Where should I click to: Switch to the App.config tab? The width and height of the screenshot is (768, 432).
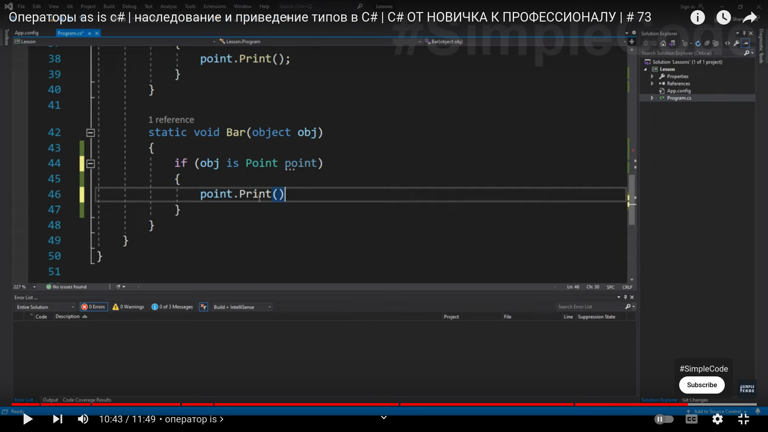pos(26,33)
